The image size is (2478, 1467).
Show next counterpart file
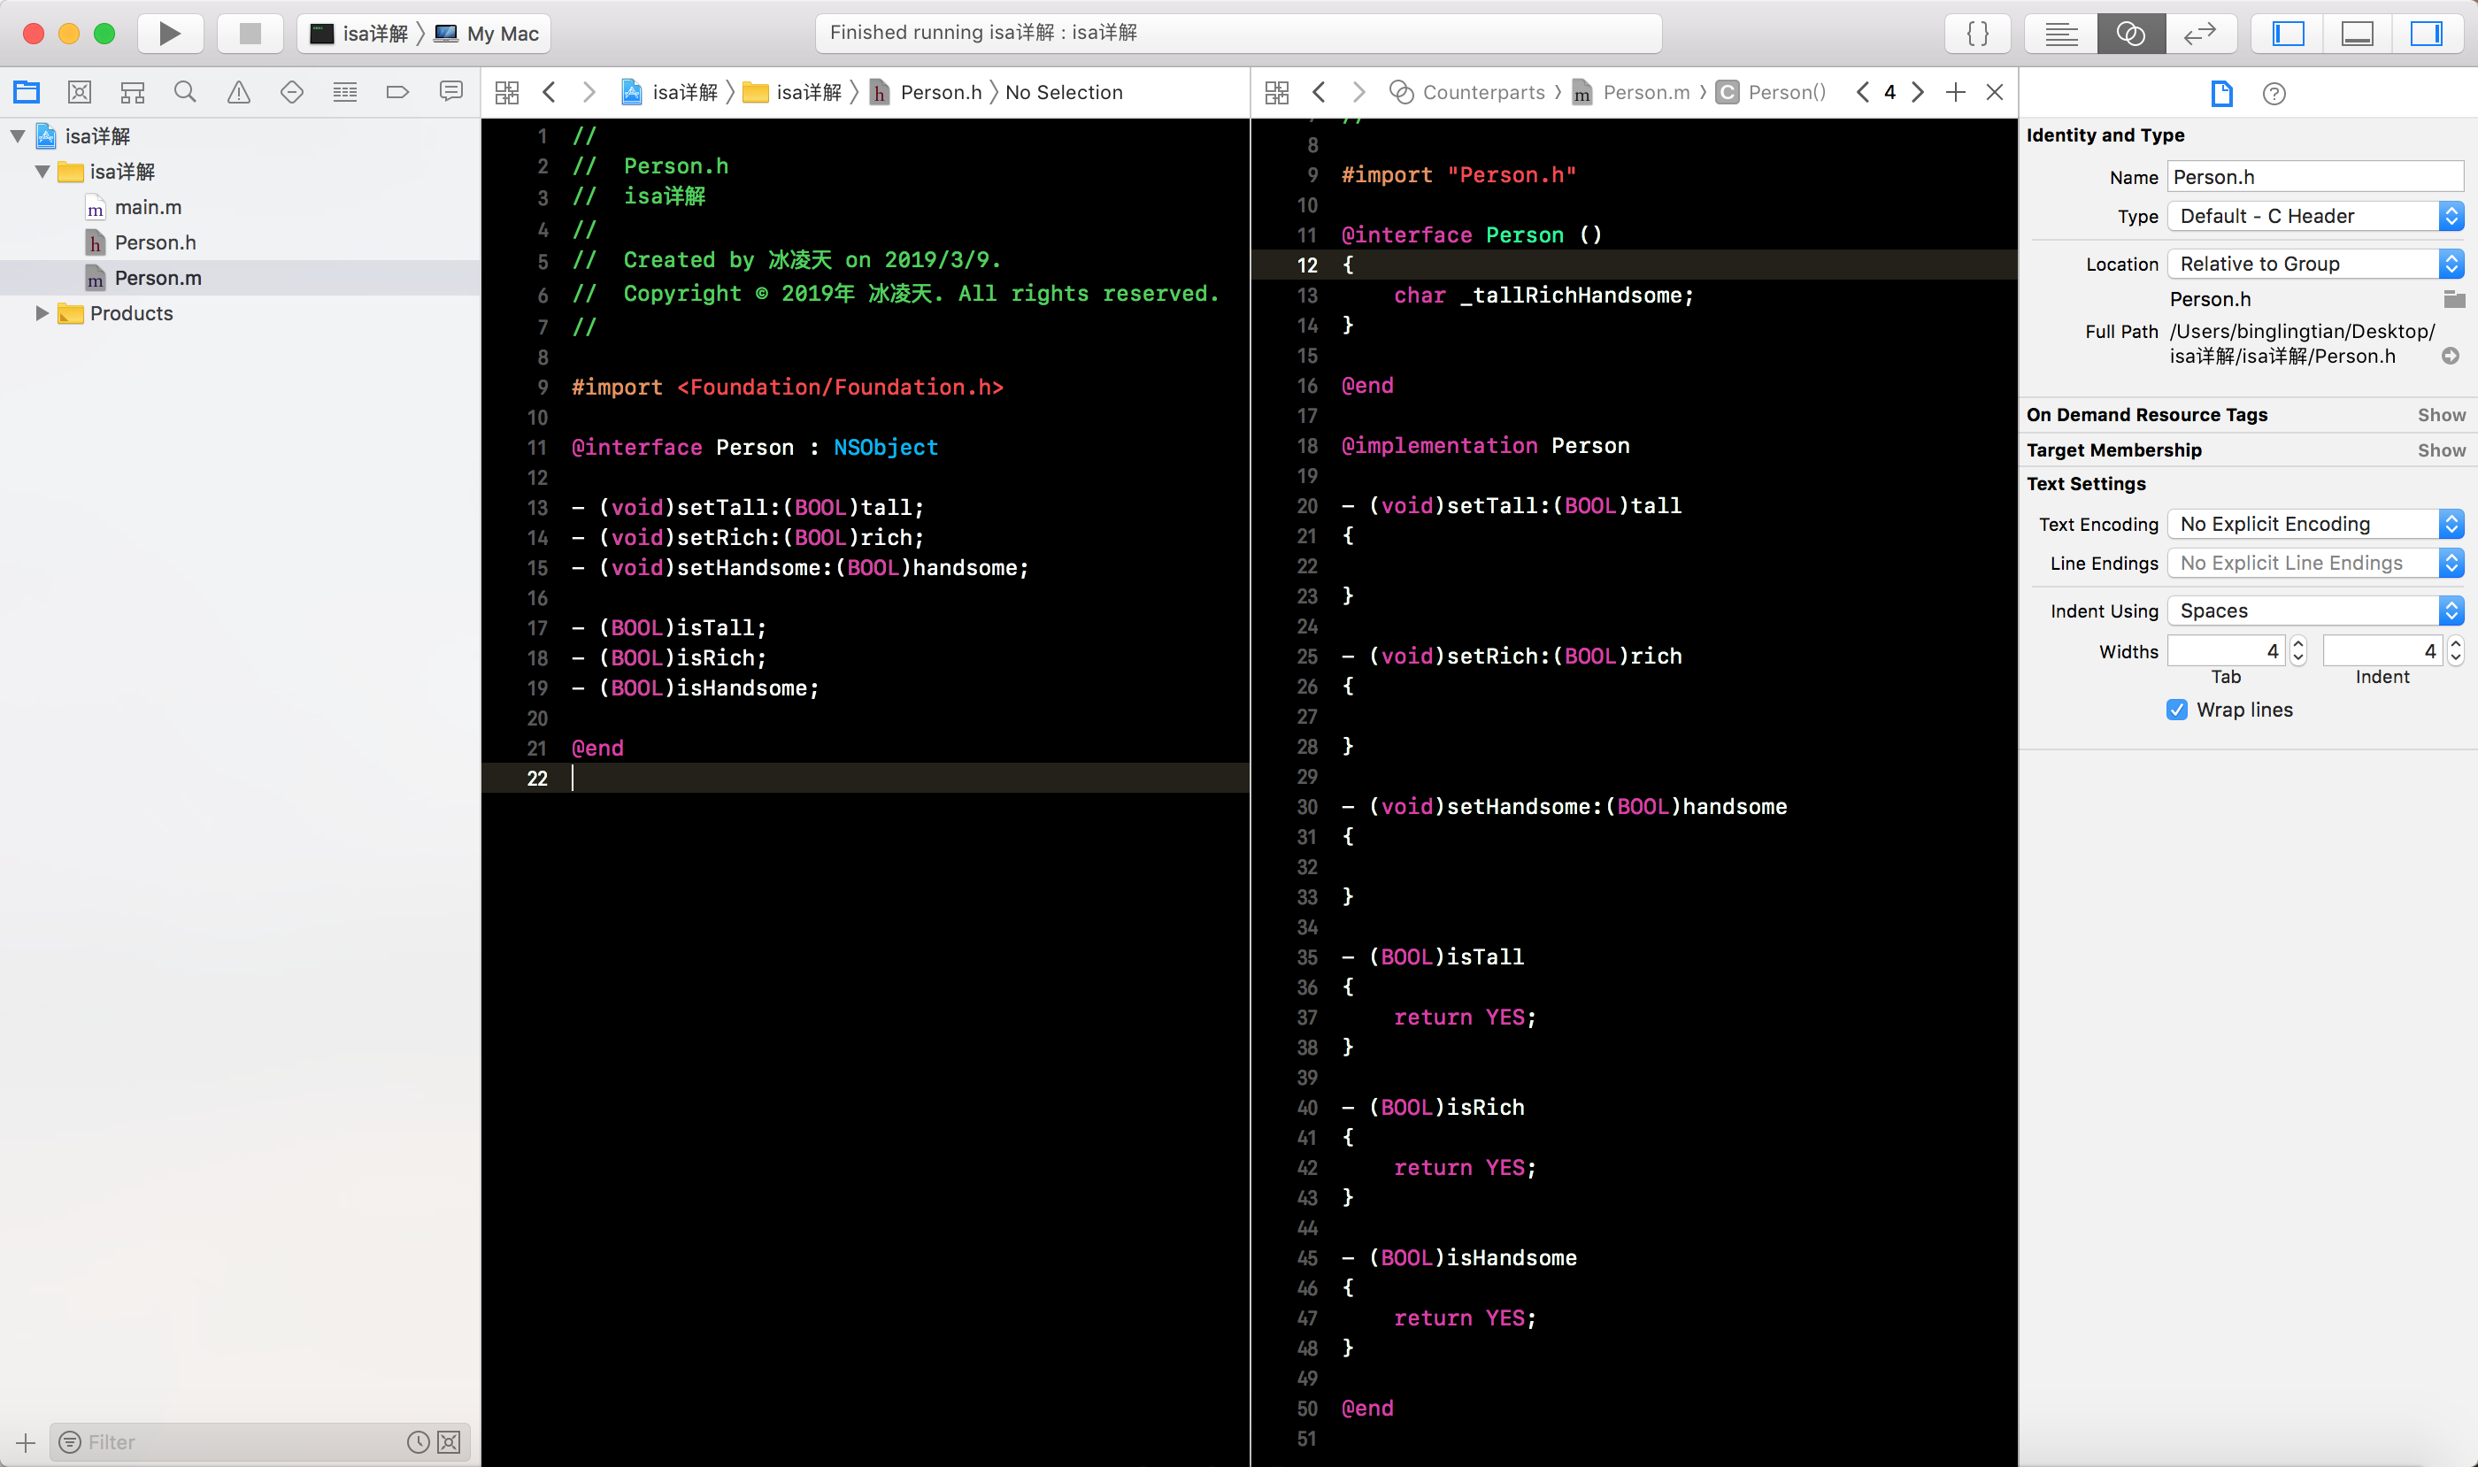1919,92
